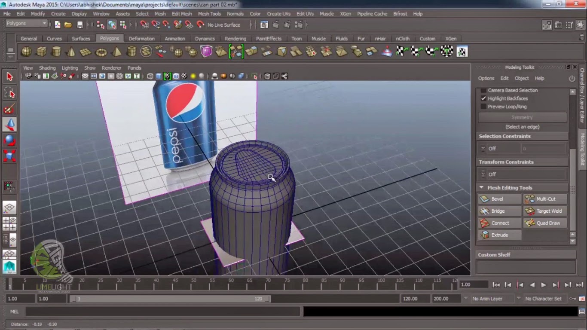Click the Multi-Cut tool icon
The image size is (587, 330).
coord(530,199)
